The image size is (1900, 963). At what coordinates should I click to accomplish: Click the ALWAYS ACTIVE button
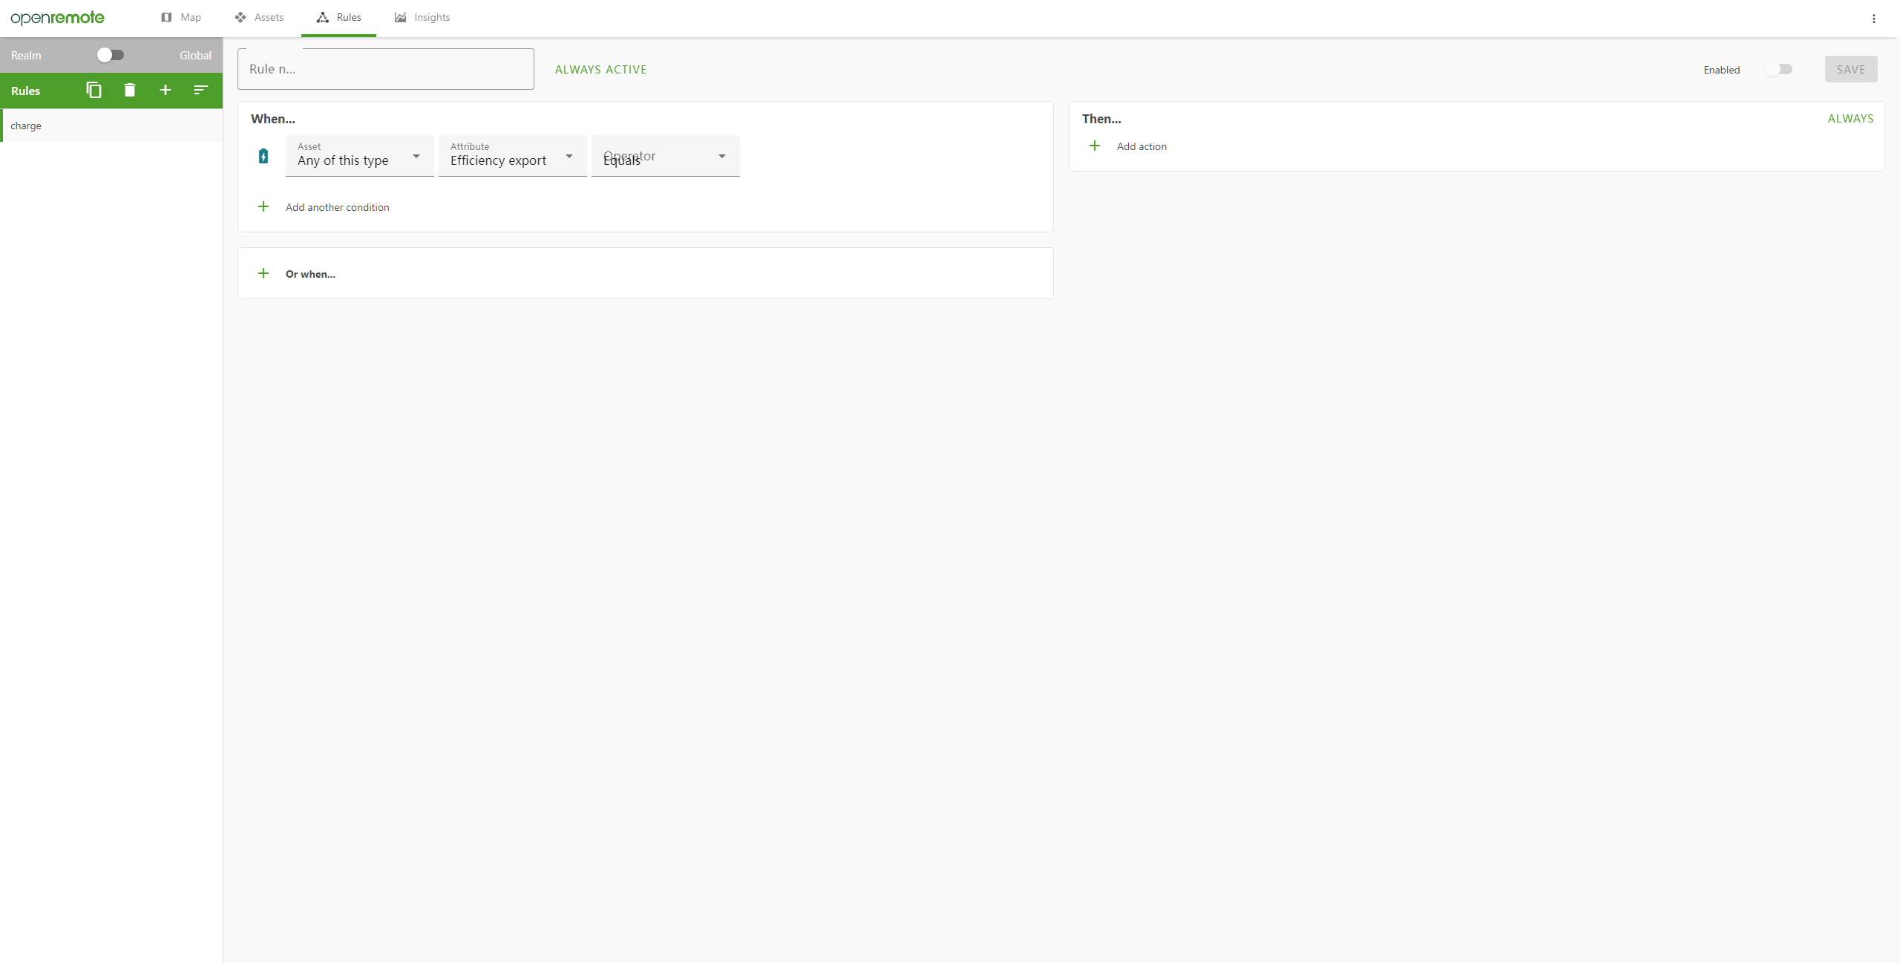coord(600,70)
